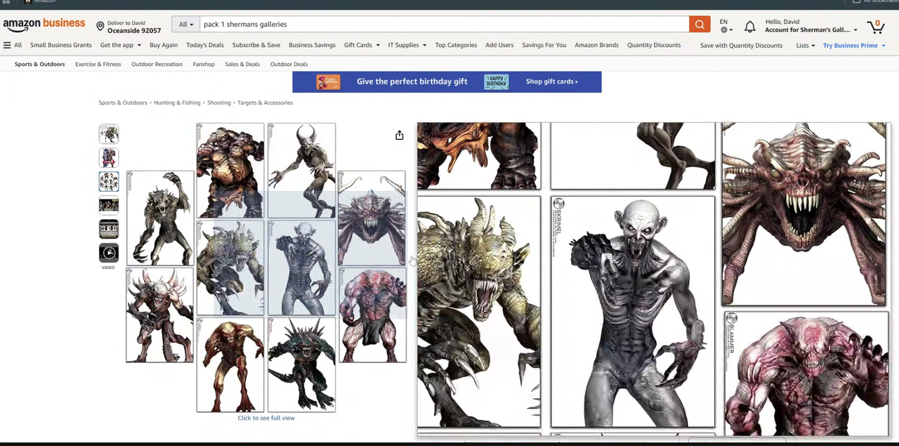This screenshot has height=446, width=899.
Task: Open the Exercise & Fitness tab
Action: pos(98,64)
